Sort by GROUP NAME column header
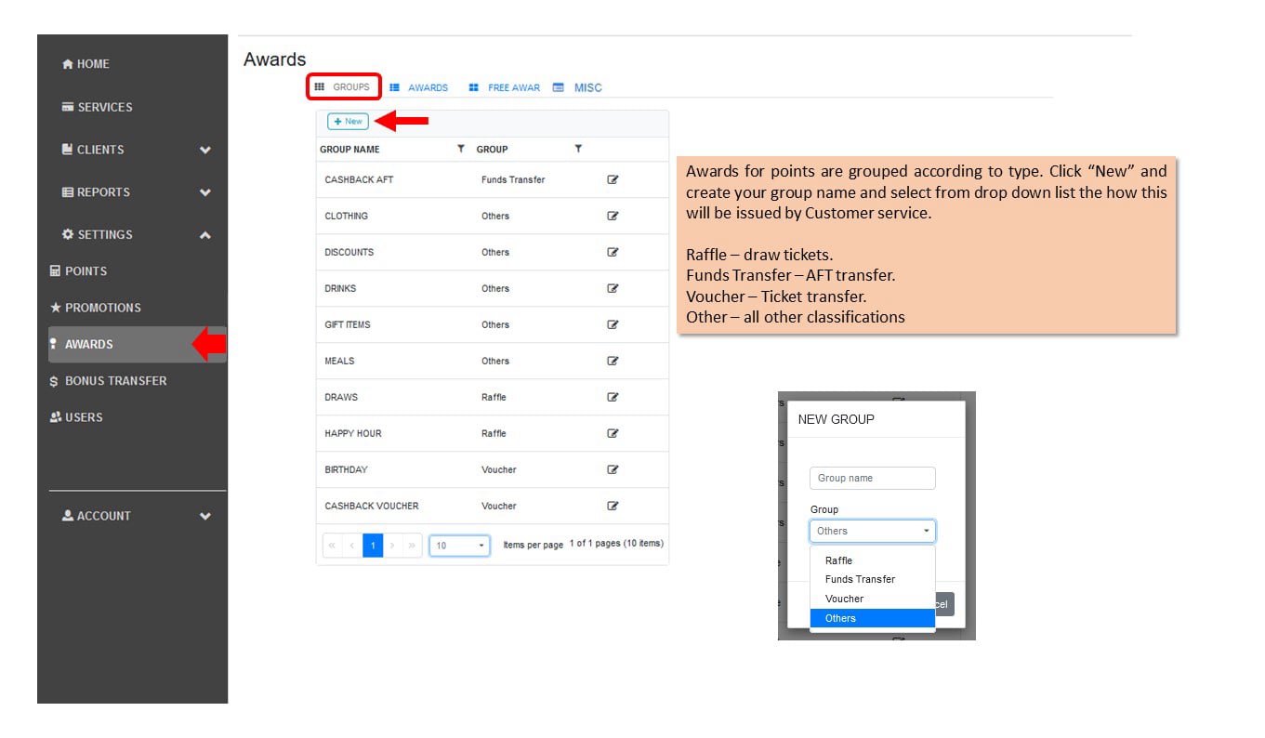The width and height of the screenshot is (1265, 738). [x=349, y=149]
